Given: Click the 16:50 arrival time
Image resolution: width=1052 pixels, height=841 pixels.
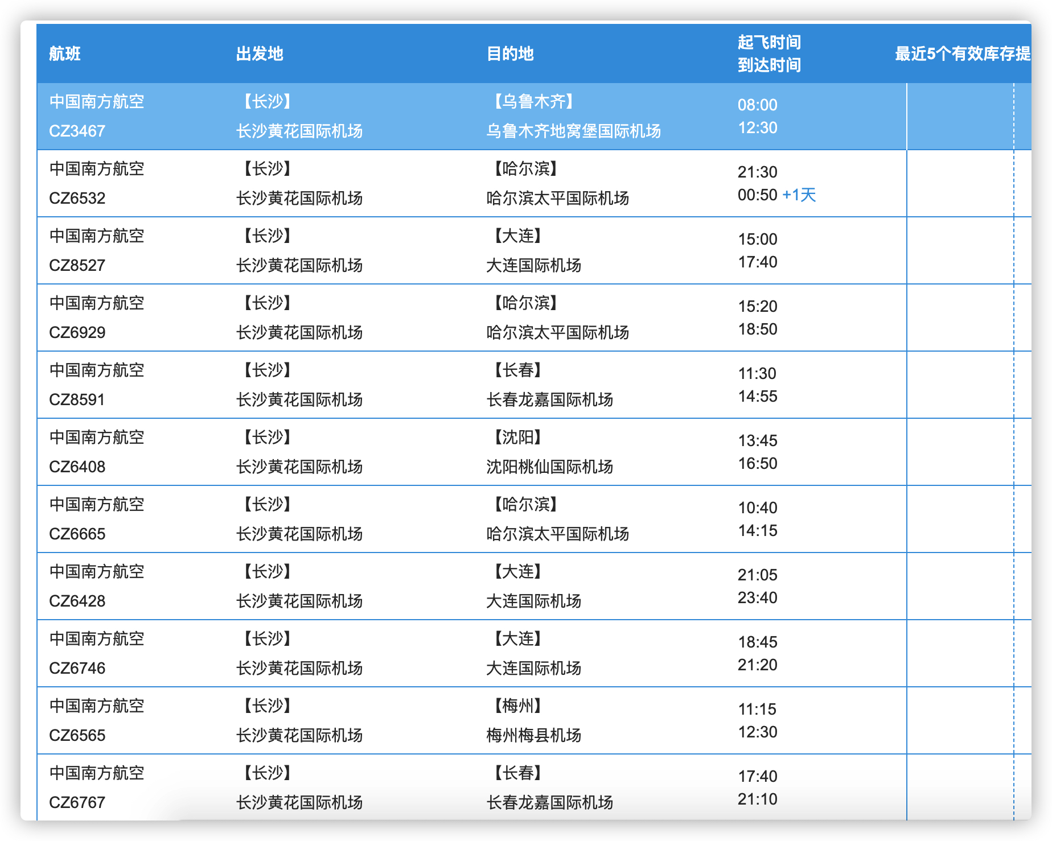Looking at the screenshot, I should point(758,463).
